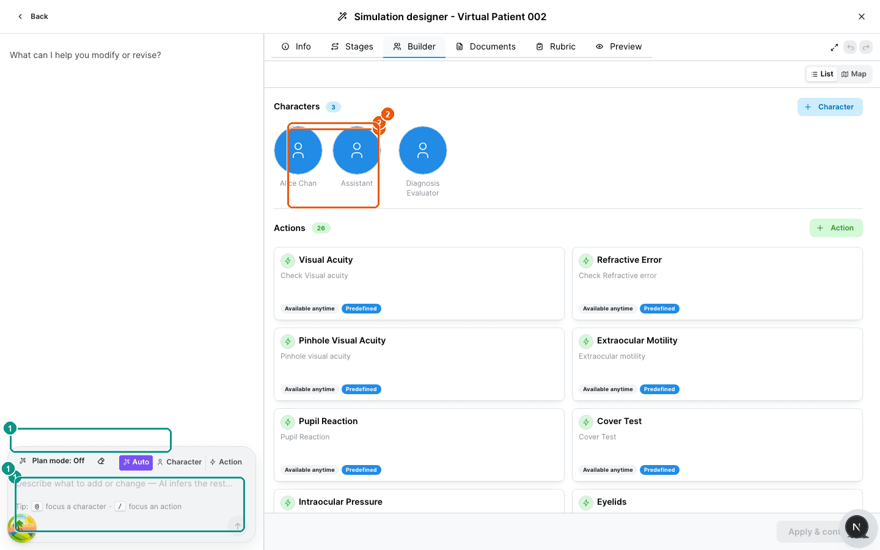Open the Cover Test action card
The image size is (880, 550).
[x=717, y=445]
